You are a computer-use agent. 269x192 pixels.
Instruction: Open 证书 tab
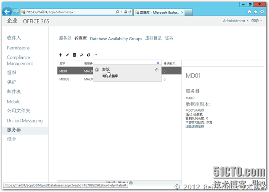point(169,38)
